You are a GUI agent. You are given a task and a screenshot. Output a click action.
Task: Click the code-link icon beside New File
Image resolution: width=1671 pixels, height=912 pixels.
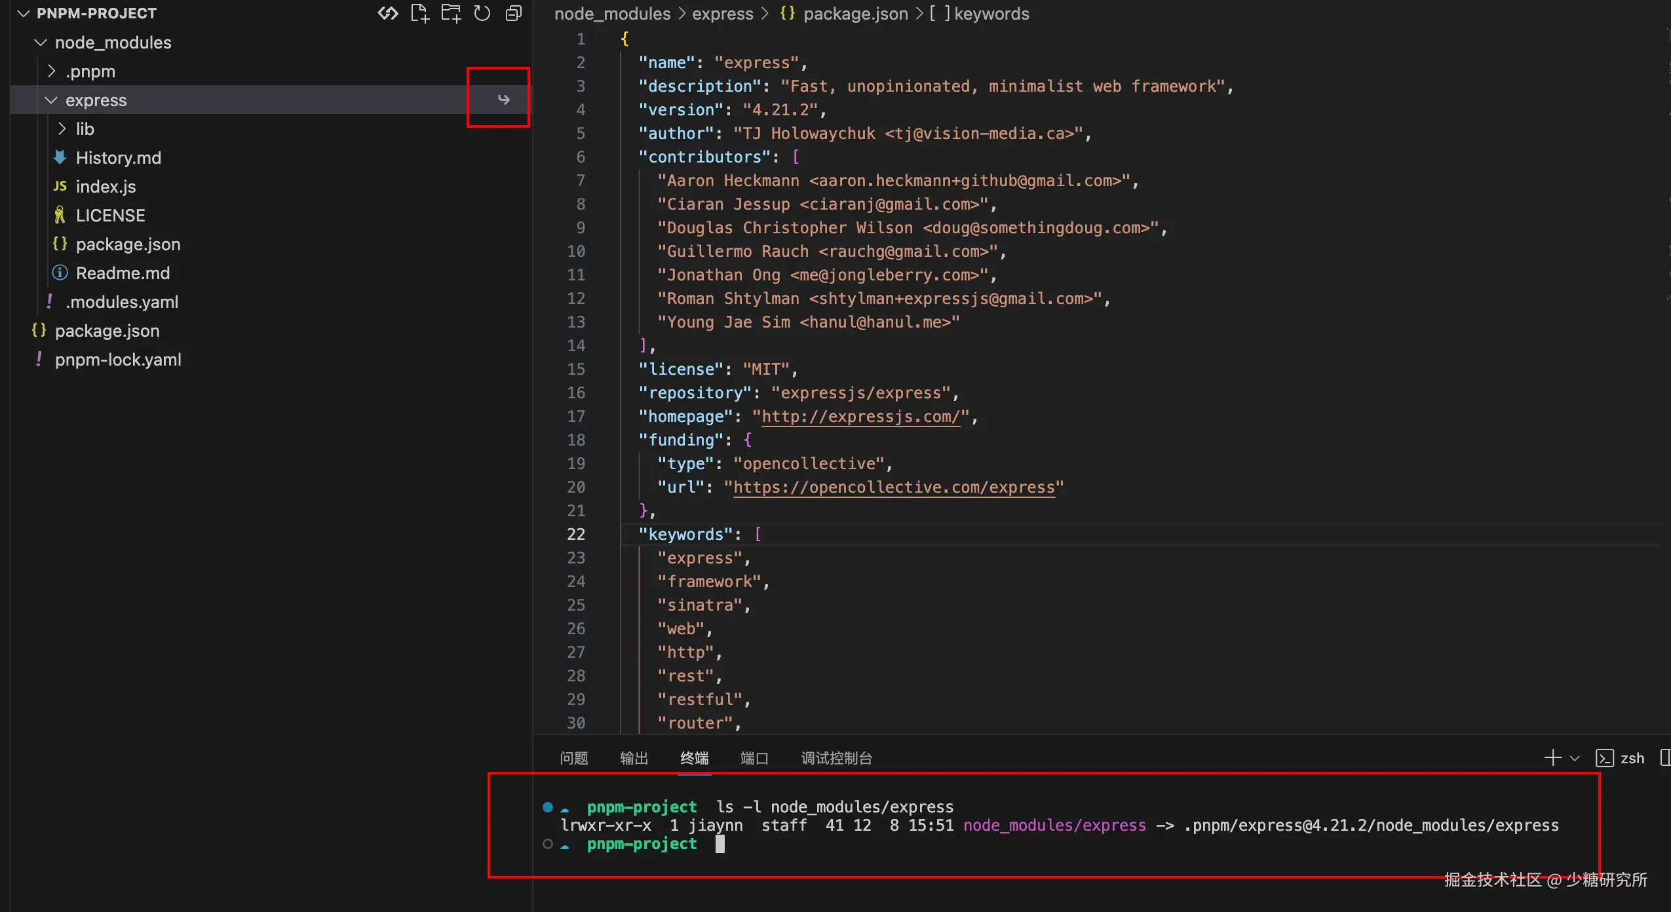(388, 13)
